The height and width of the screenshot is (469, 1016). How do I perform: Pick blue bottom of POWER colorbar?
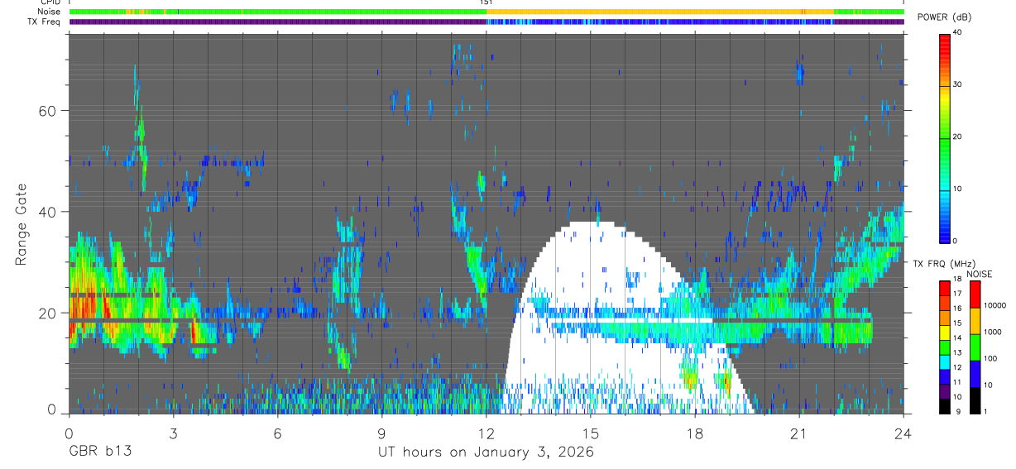click(x=944, y=232)
